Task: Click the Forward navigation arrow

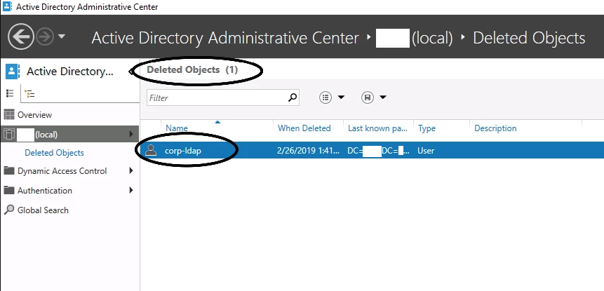Action: coord(45,37)
